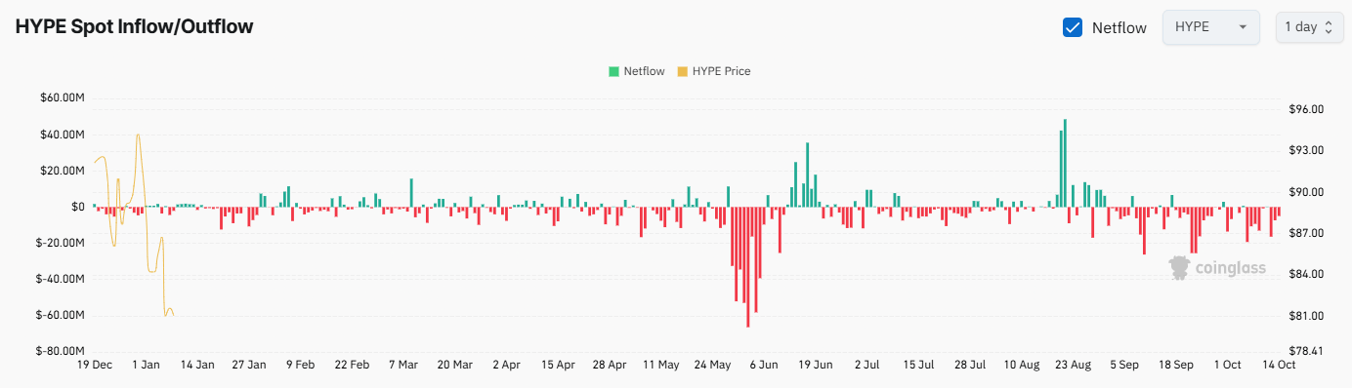Click the $81.00 price axis value

tap(1306, 316)
